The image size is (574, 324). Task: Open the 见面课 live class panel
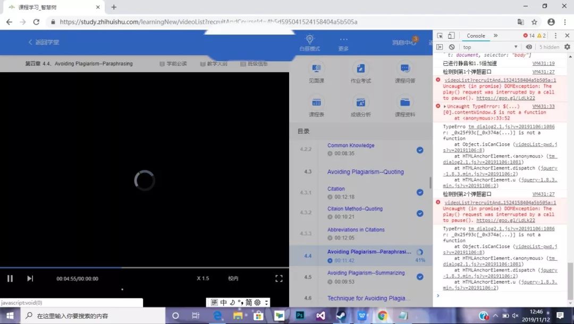pos(316,70)
